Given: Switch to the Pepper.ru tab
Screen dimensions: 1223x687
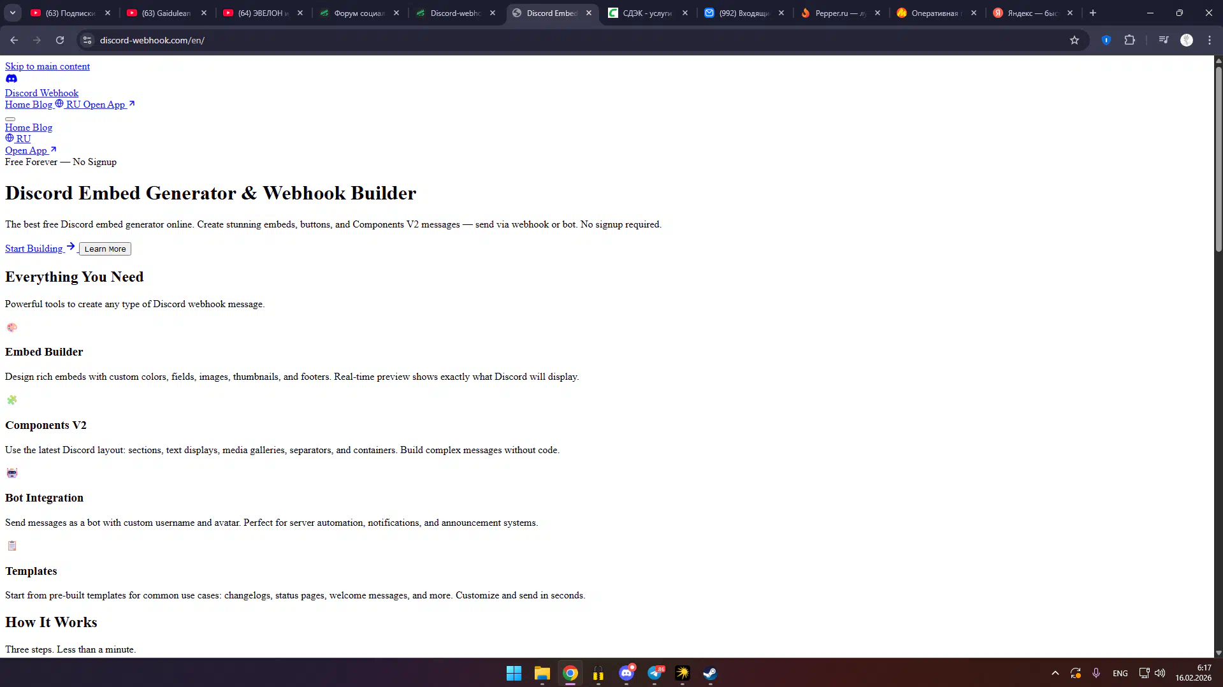Looking at the screenshot, I should (840, 13).
